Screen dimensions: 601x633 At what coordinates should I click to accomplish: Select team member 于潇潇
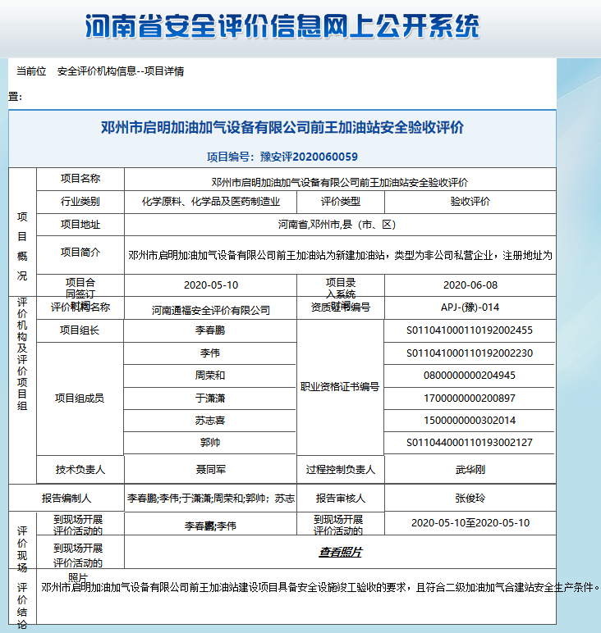210,398
